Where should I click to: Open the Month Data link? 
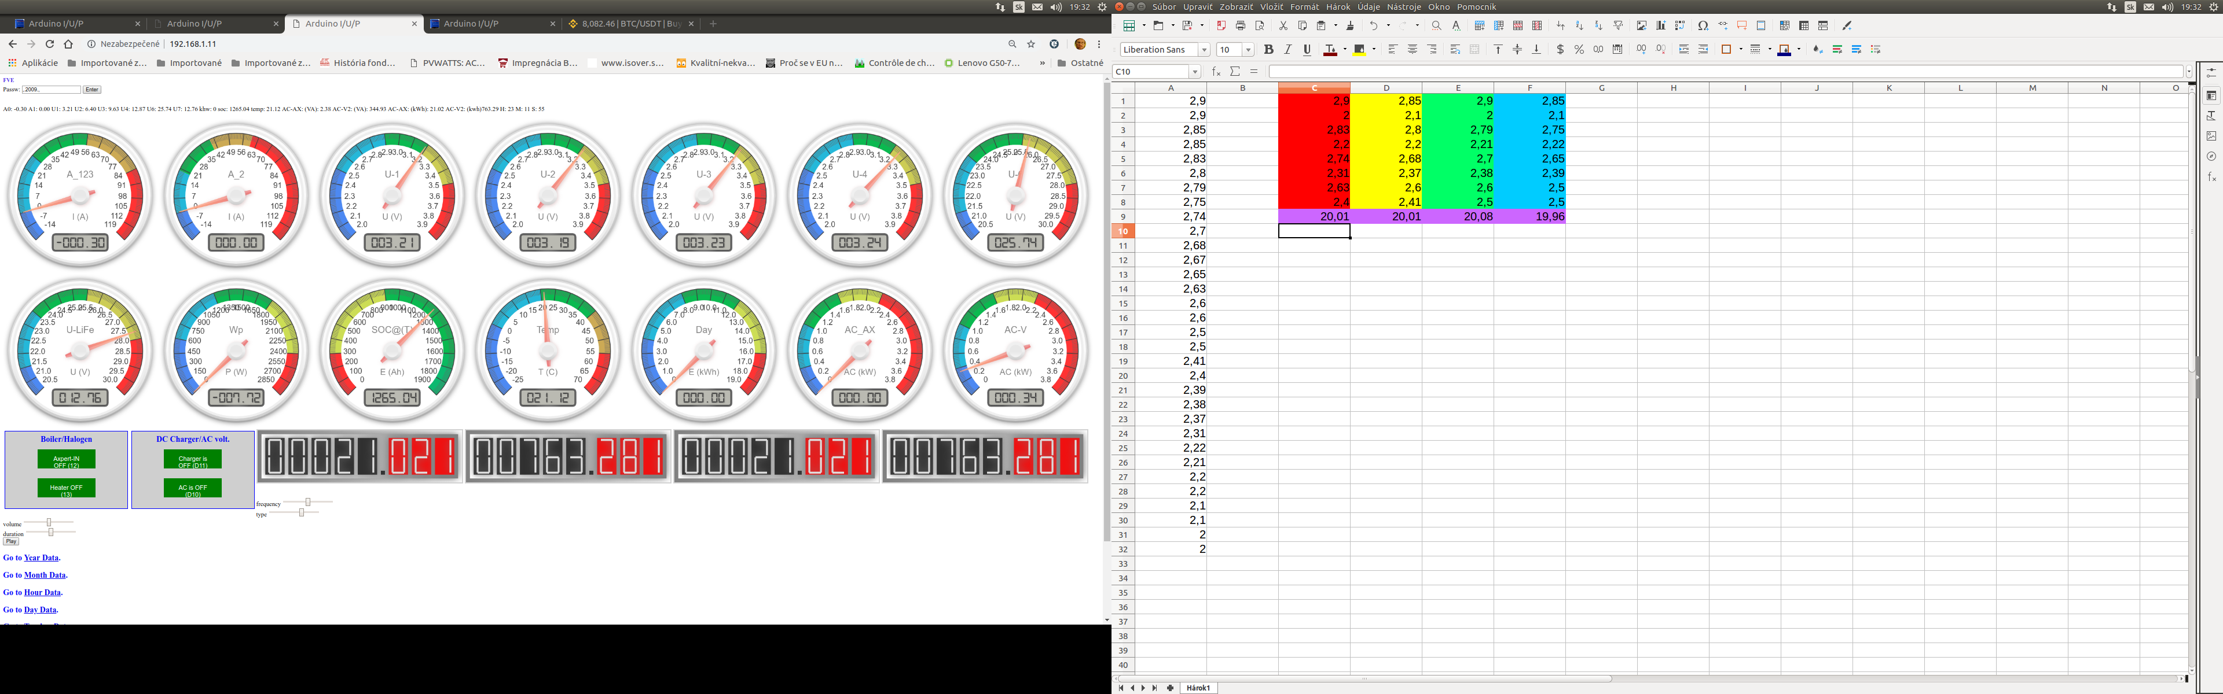click(45, 575)
